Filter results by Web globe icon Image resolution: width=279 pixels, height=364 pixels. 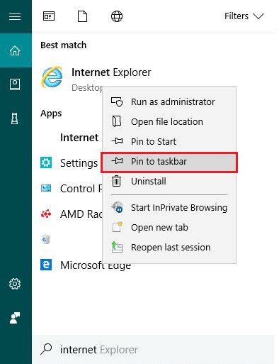point(117,16)
